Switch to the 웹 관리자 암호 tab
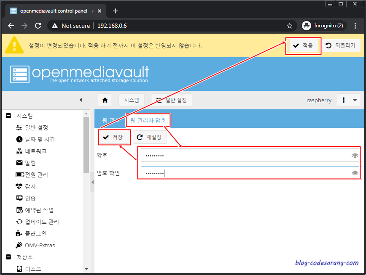This screenshot has width=366, height=275. pyautogui.click(x=148, y=120)
